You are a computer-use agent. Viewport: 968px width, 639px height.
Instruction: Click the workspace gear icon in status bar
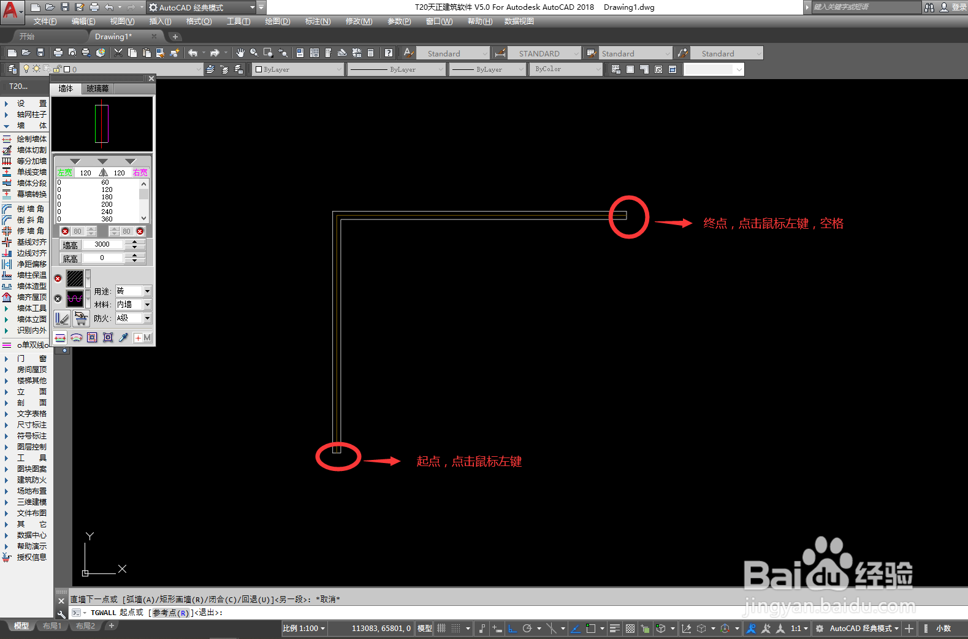tap(820, 628)
